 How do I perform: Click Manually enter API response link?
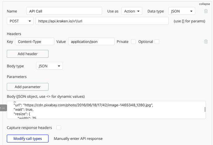[x=78, y=139]
